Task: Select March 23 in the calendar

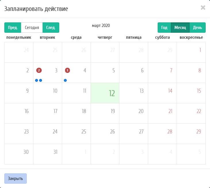Action: click(x=19, y=134)
